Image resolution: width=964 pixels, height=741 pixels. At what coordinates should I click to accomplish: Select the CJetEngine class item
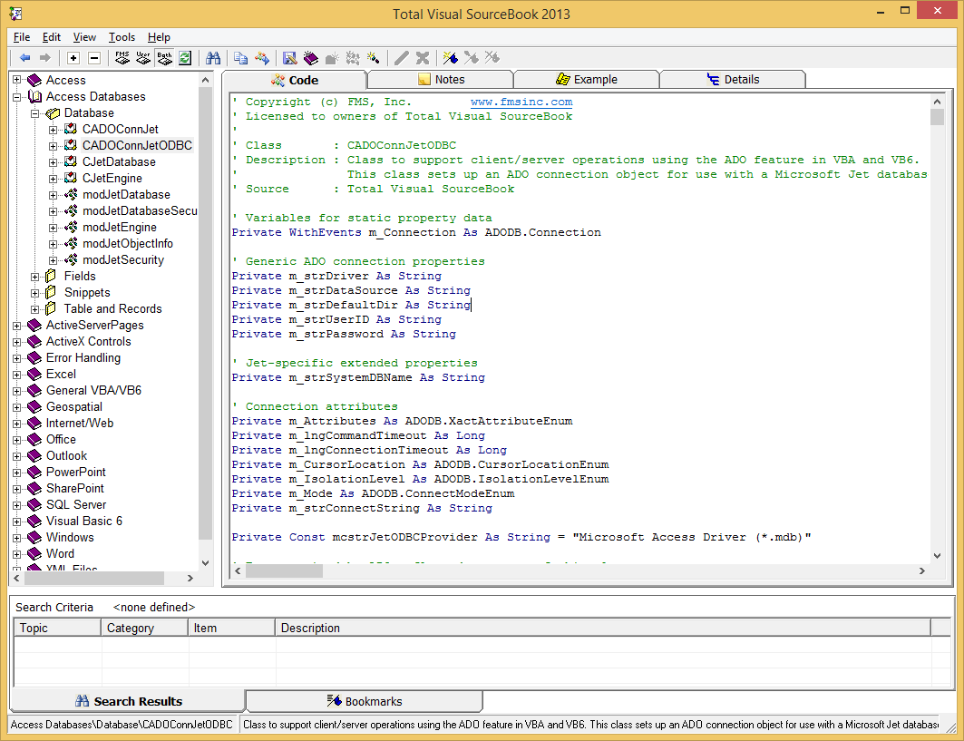click(112, 178)
